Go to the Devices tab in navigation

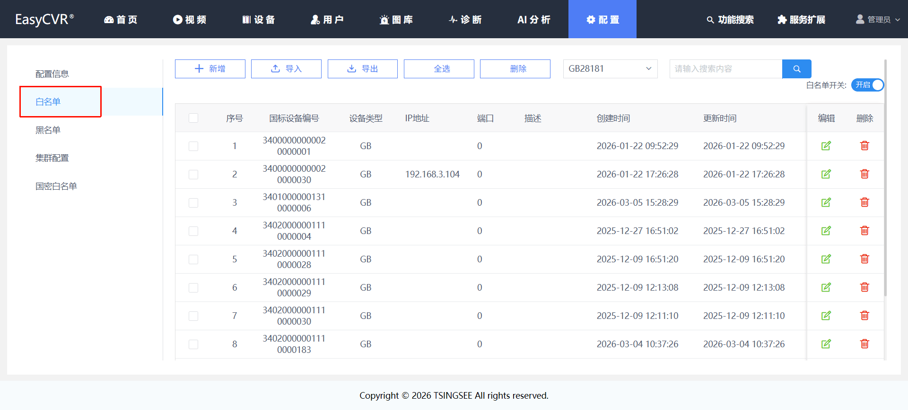point(258,19)
